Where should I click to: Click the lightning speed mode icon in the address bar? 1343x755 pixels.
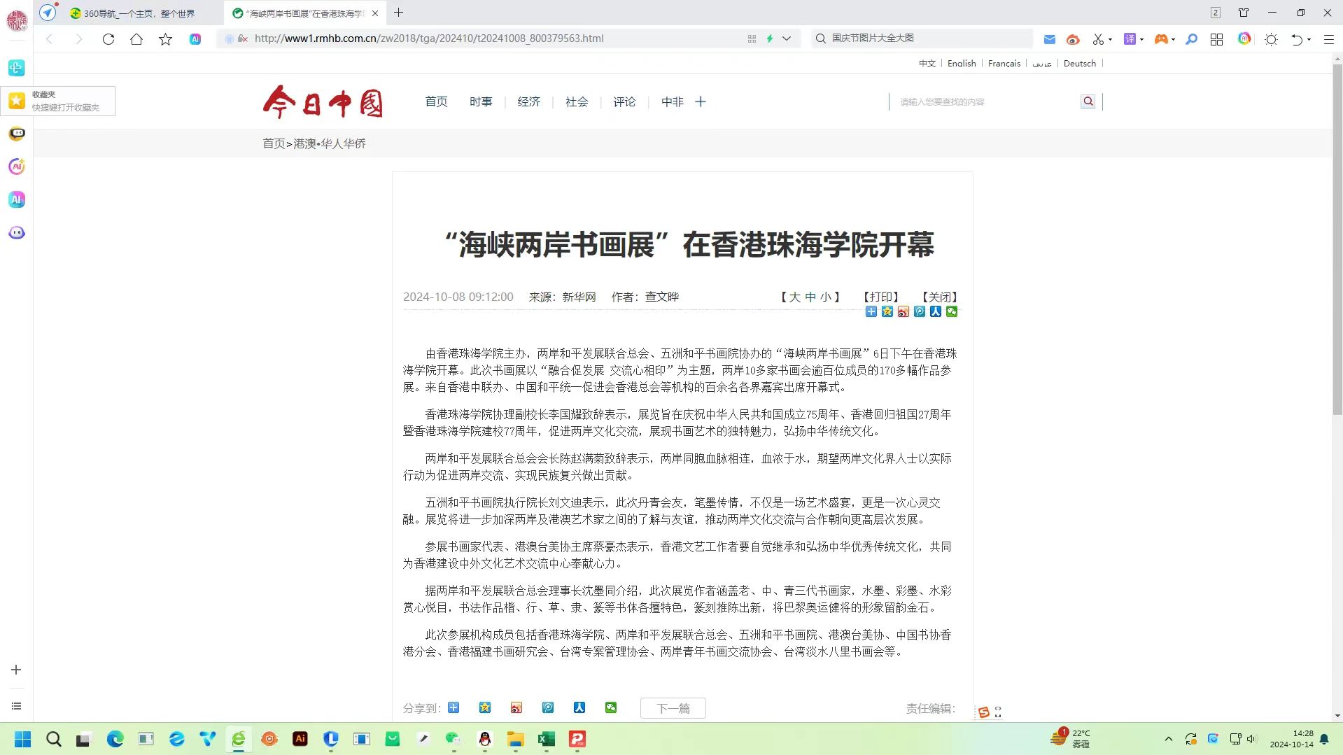pyautogui.click(x=769, y=39)
